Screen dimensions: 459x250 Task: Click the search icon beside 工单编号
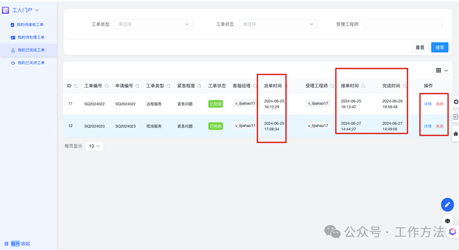point(107,86)
